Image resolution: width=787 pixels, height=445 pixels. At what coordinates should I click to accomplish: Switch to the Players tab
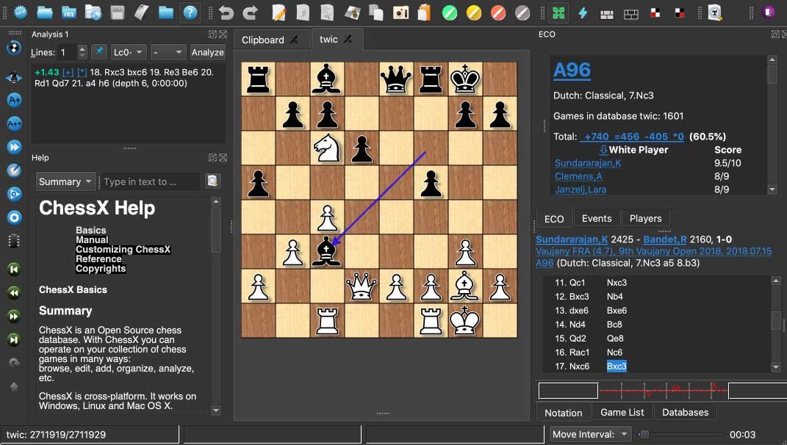click(x=645, y=218)
